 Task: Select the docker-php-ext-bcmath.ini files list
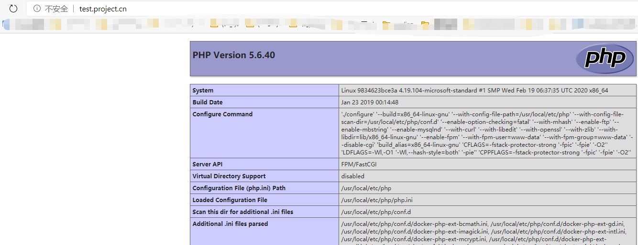(x=487, y=232)
